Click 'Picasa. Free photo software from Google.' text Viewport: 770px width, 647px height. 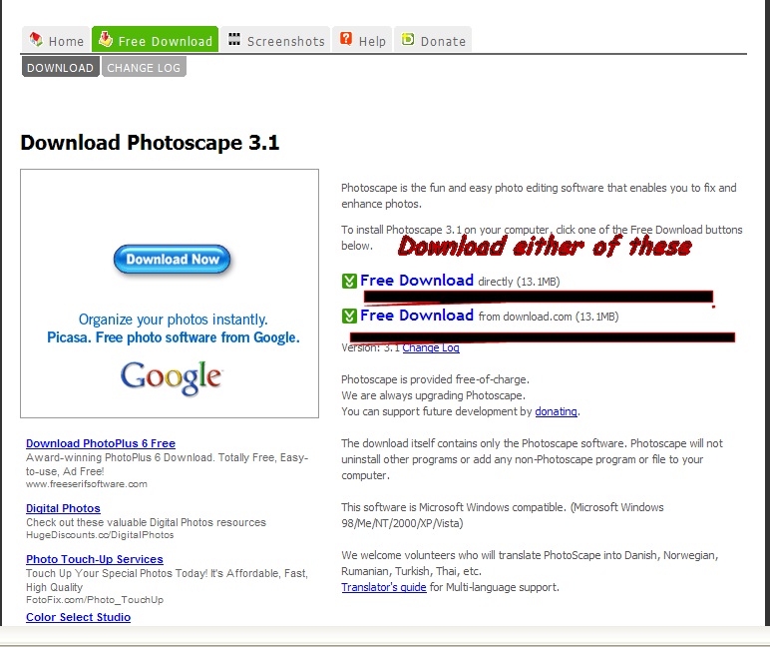[173, 337]
